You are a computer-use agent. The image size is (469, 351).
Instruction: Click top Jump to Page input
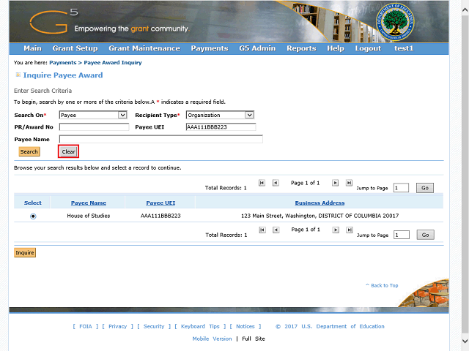point(401,188)
